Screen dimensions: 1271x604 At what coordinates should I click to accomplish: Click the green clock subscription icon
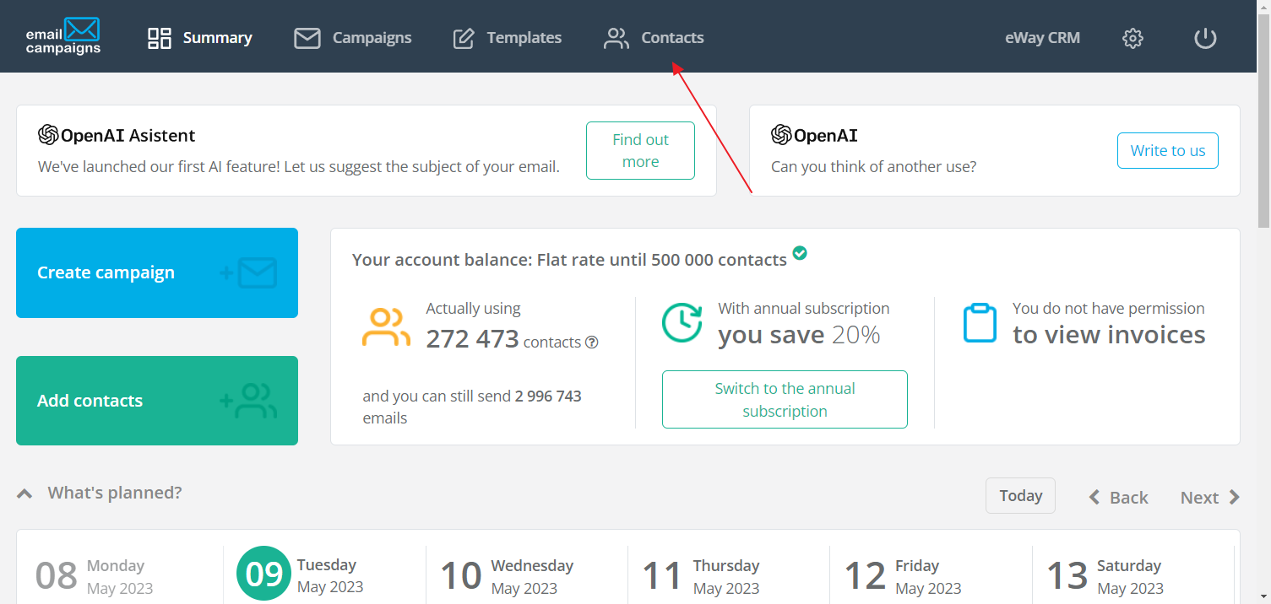(x=682, y=323)
